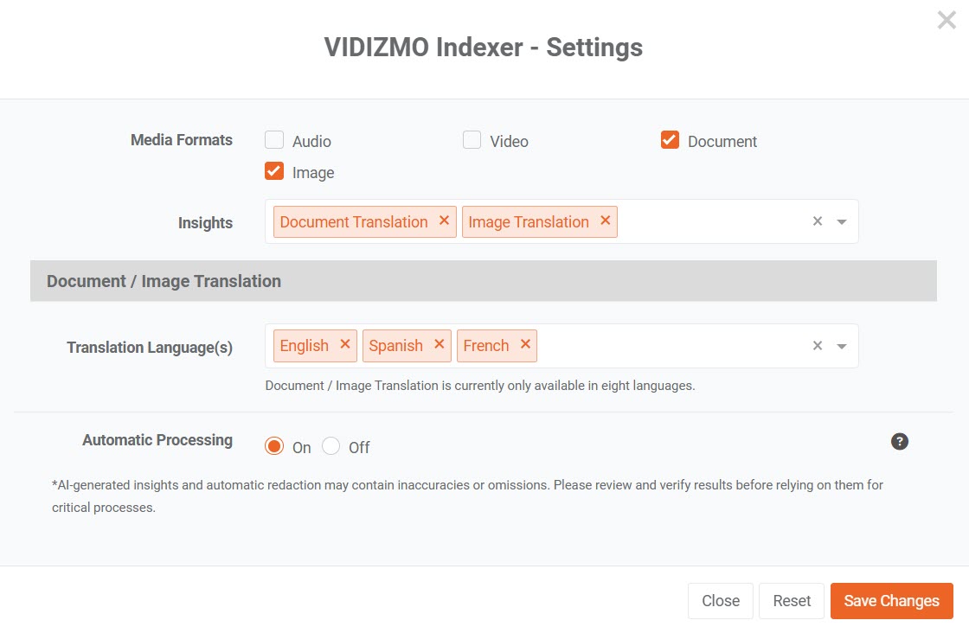
Task: Remove English from translation languages
Action: [x=344, y=344]
